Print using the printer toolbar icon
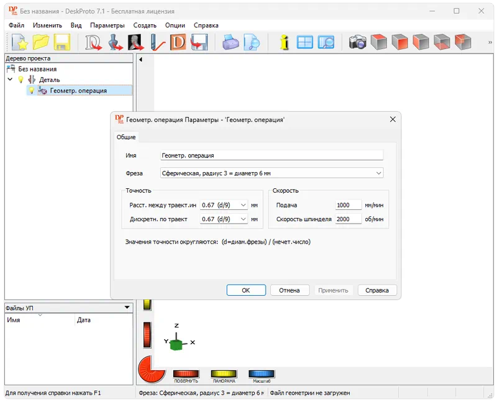Screen dimensions: 497x402 (x=230, y=42)
